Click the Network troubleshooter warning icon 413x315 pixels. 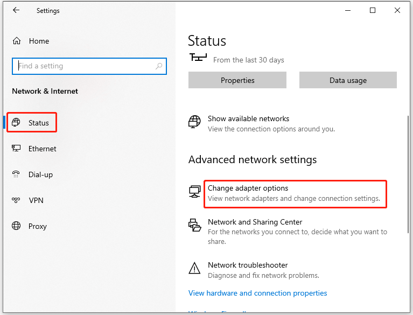[x=194, y=268]
